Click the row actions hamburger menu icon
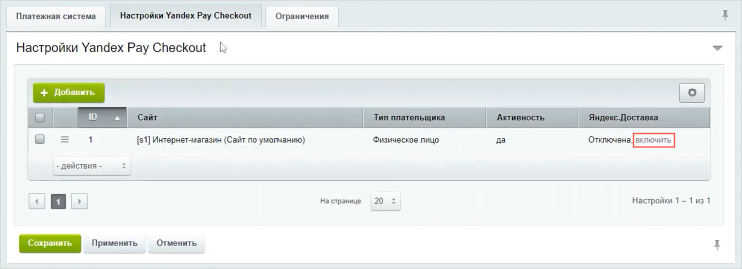742x269 pixels. 64,140
